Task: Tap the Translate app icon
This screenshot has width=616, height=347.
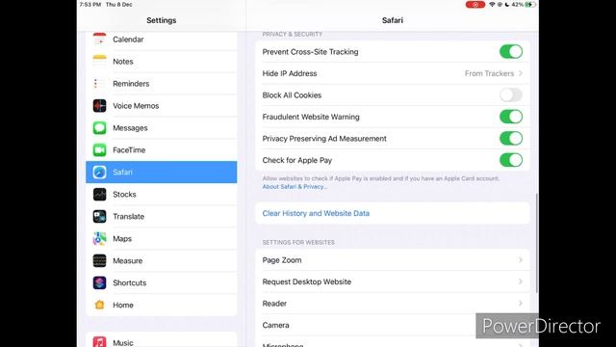Action: [99, 216]
